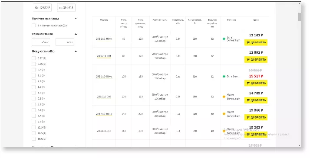Screen dimensions: 310x158
Task: Click the cart icon beside the 14 709 ₽ price
Action: pyautogui.click(x=248, y=100)
